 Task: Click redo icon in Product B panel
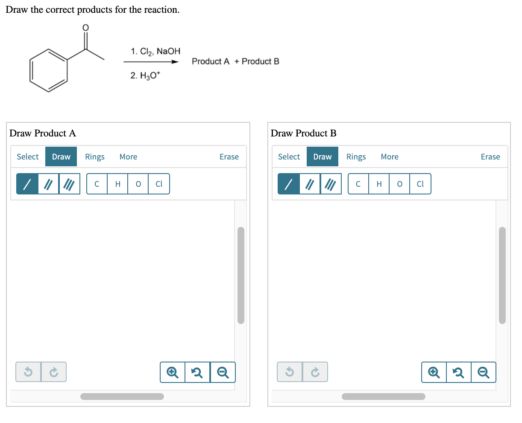pyautogui.click(x=315, y=372)
